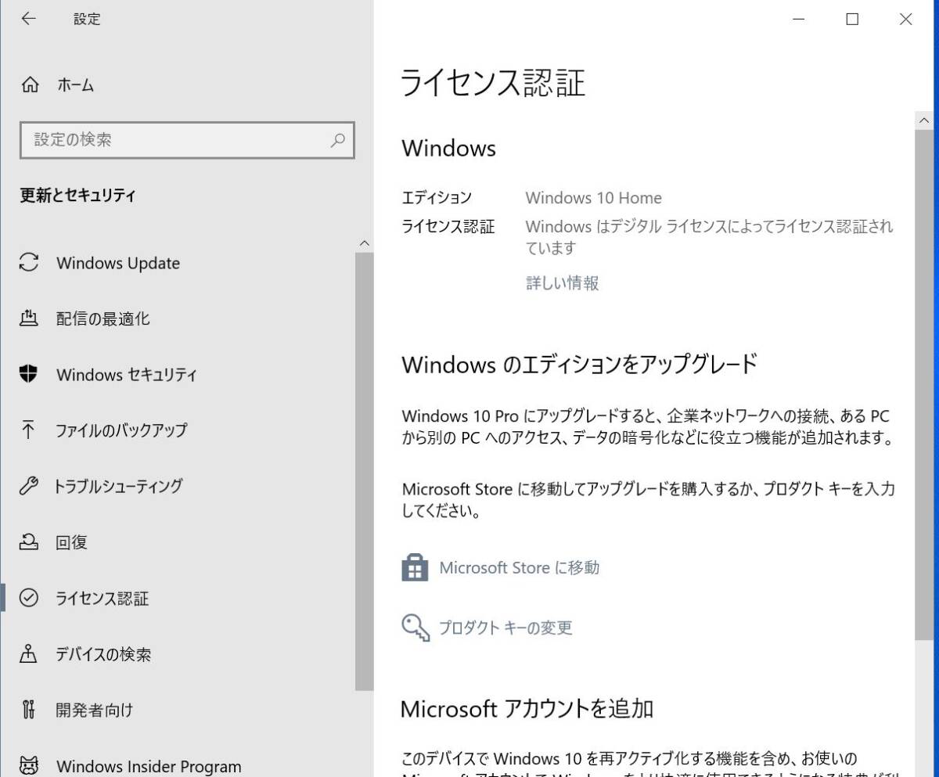The height and width of the screenshot is (777, 939).
Task: Click the 回復 recovery icon
Action: tap(29, 541)
